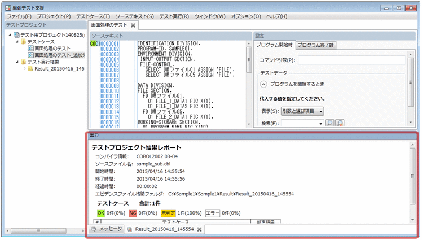The height and width of the screenshot is (240, 422).
Task: Select 画面処理のテスト test case in tree
Action: pyautogui.click(x=52, y=49)
